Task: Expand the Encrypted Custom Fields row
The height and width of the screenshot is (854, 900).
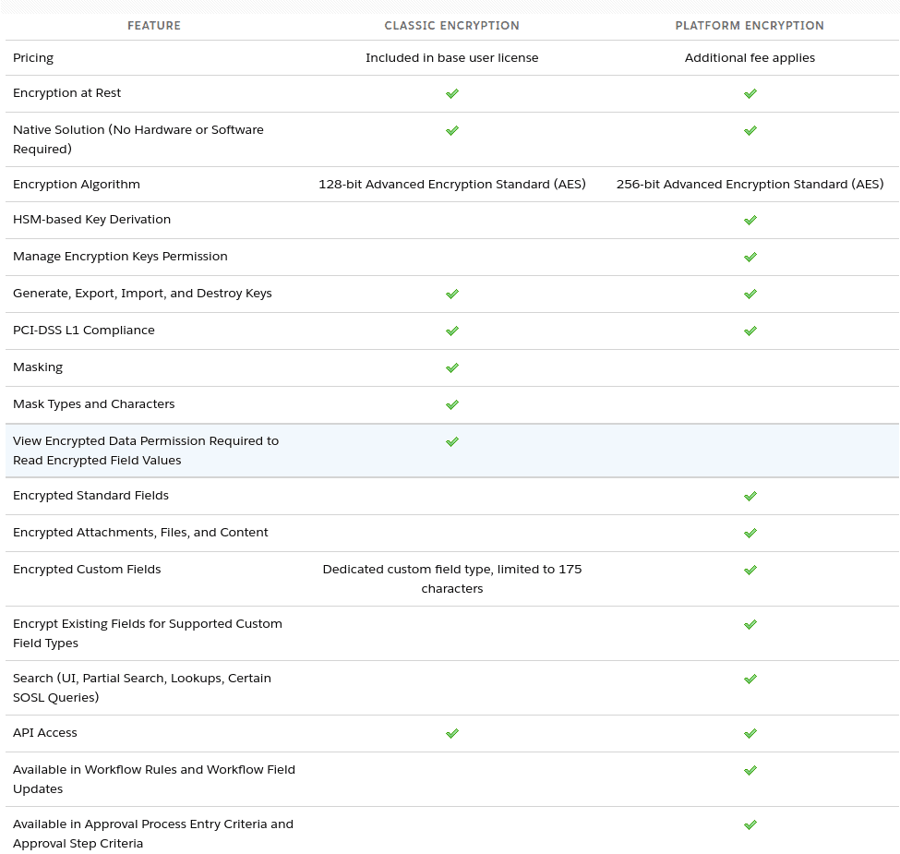Action: coord(87,570)
